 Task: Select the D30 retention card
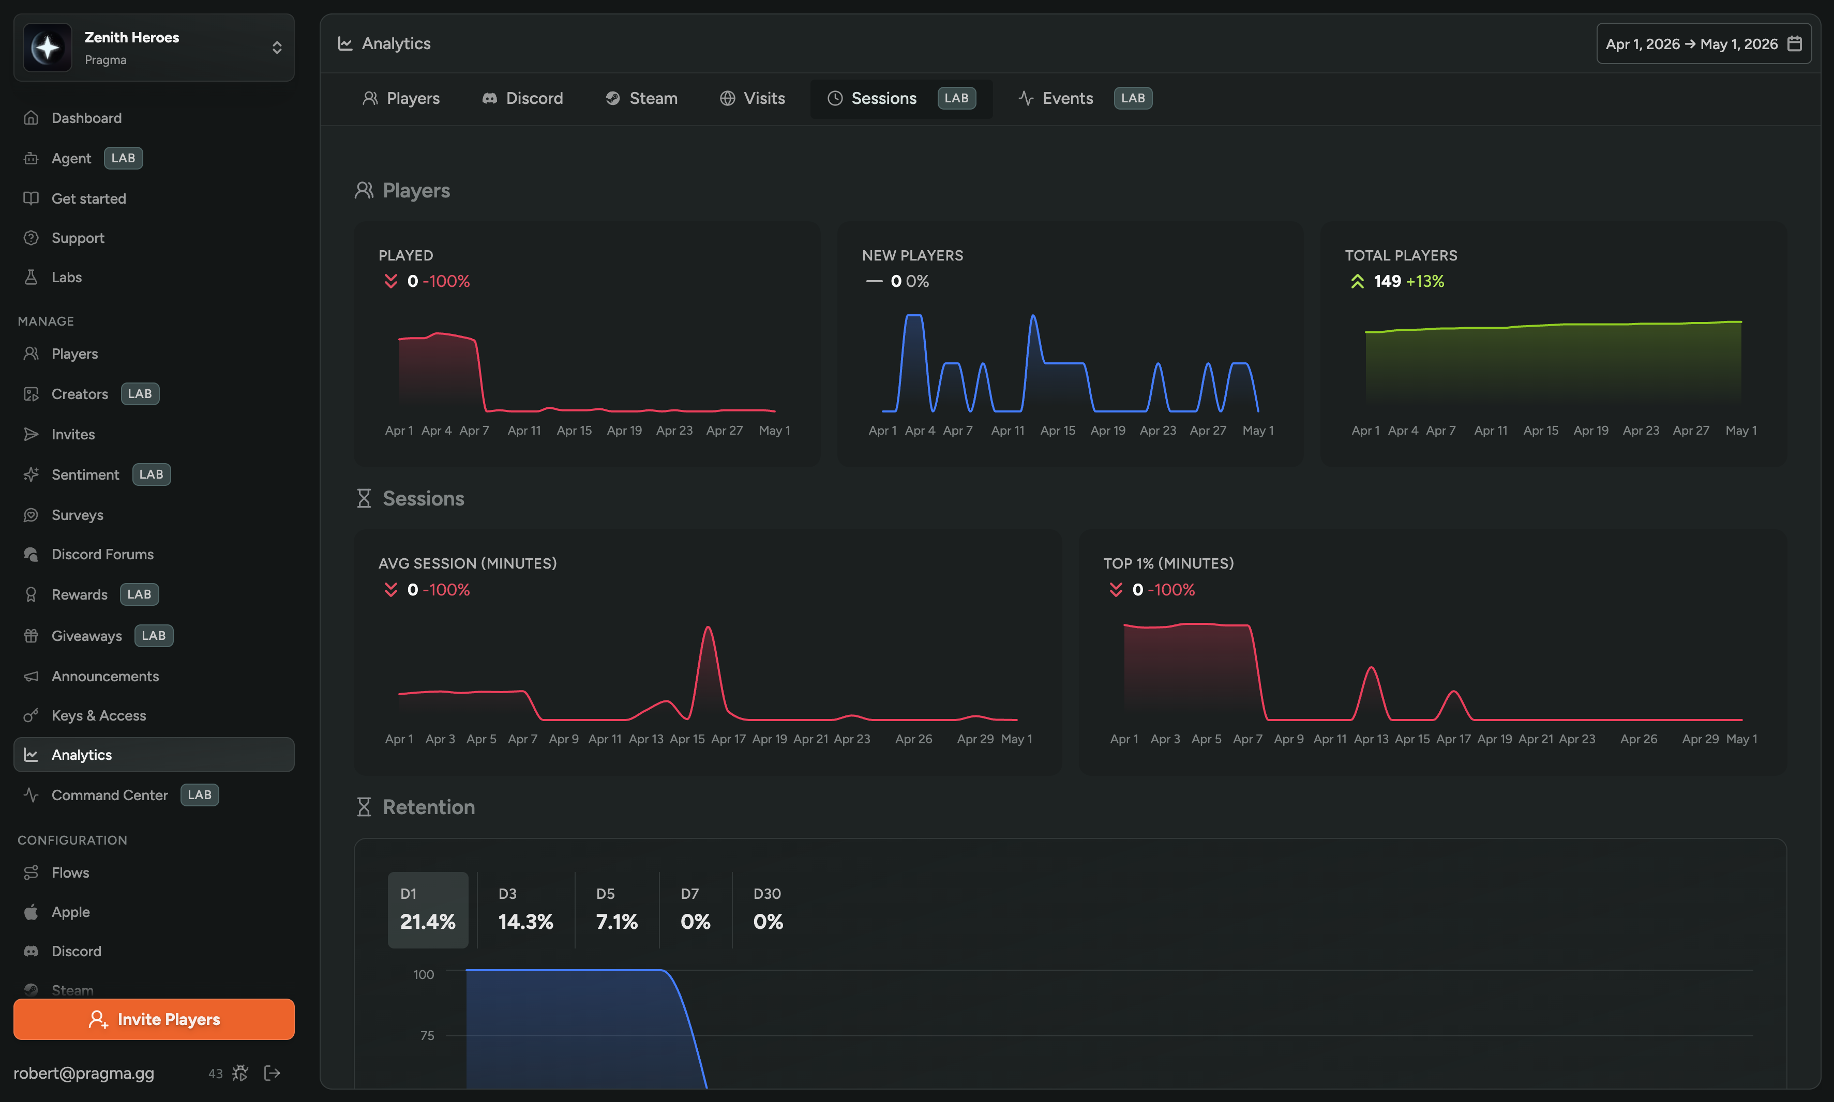768,910
